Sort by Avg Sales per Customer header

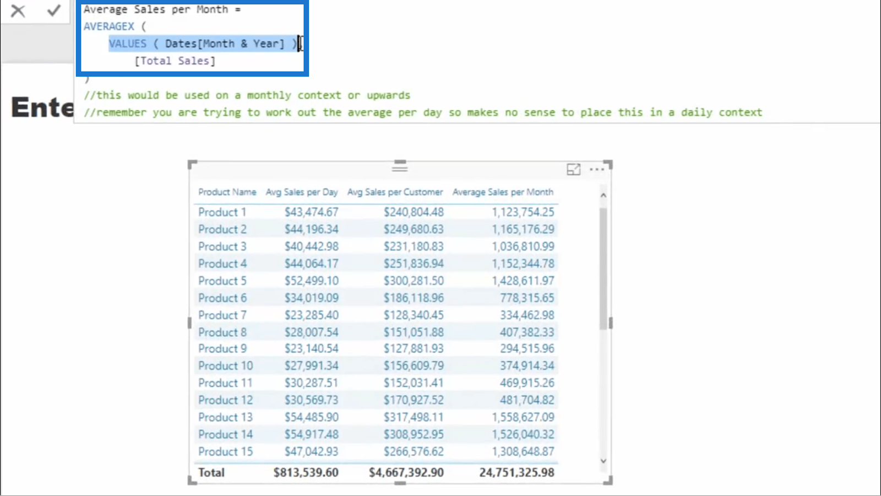(395, 192)
